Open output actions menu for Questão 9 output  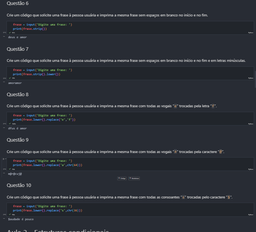pos(4,173)
